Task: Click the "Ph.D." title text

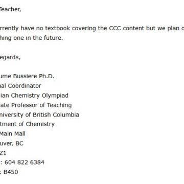Action: coord(47,76)
